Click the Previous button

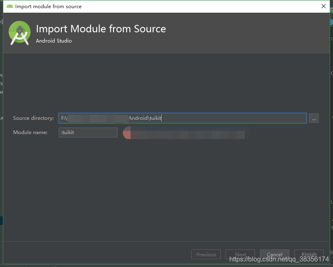pos(206,254)
